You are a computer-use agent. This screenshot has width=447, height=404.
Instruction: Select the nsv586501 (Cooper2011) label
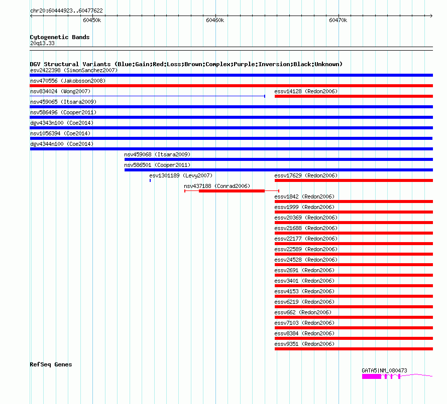click(x=157, y=165)
